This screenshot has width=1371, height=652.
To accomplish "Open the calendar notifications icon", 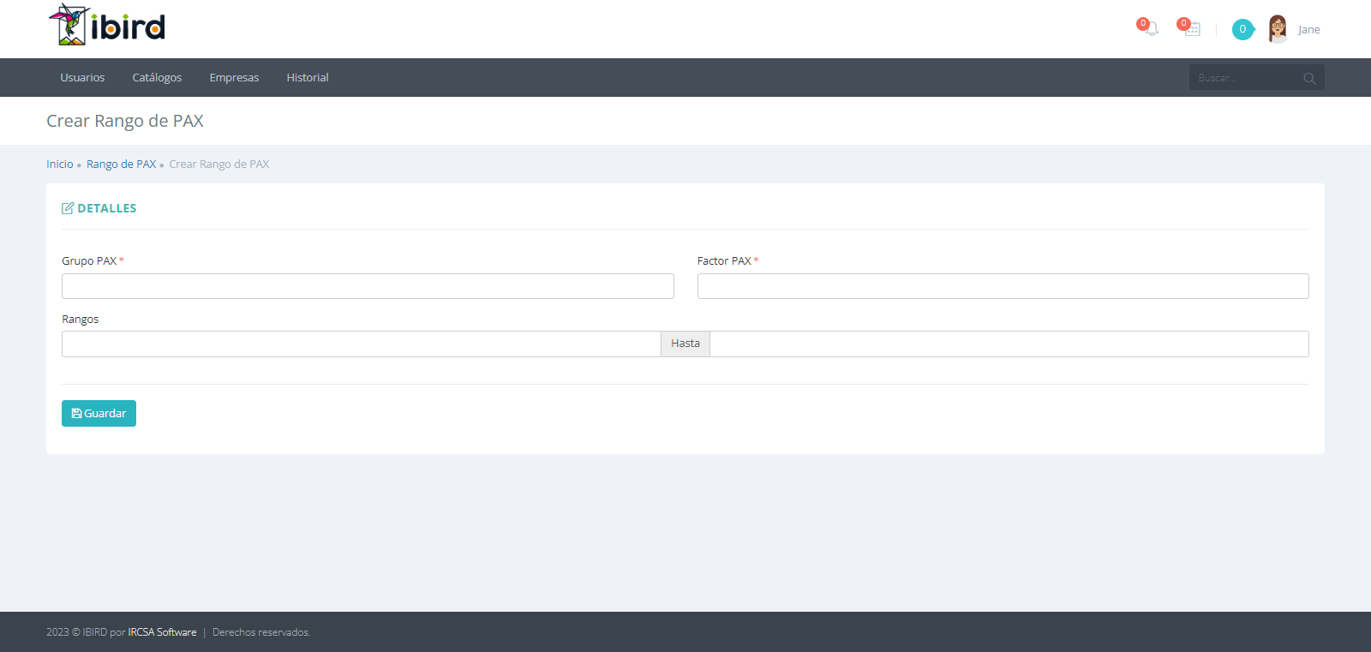I will click(x=1192, y=29).
